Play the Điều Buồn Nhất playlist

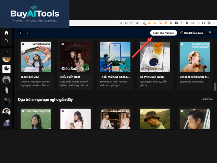[x=85, y=68]
